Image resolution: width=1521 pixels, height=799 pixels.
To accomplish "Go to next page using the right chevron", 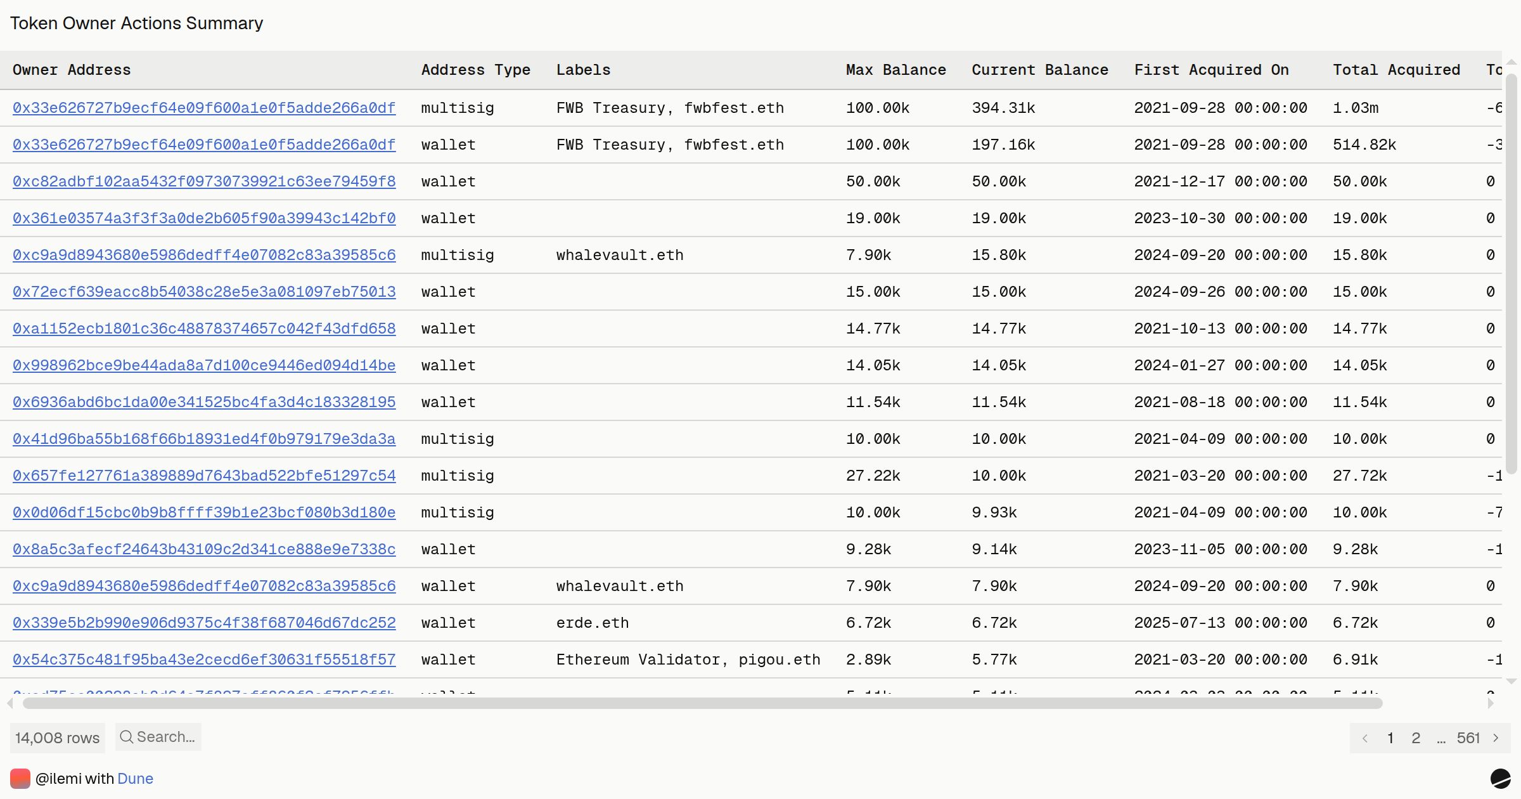I will click(1496, 738).
